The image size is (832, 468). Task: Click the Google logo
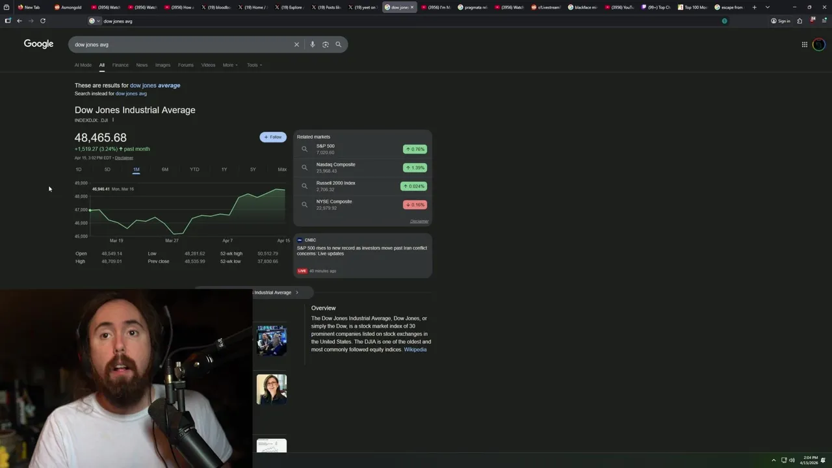click(38, 44)
